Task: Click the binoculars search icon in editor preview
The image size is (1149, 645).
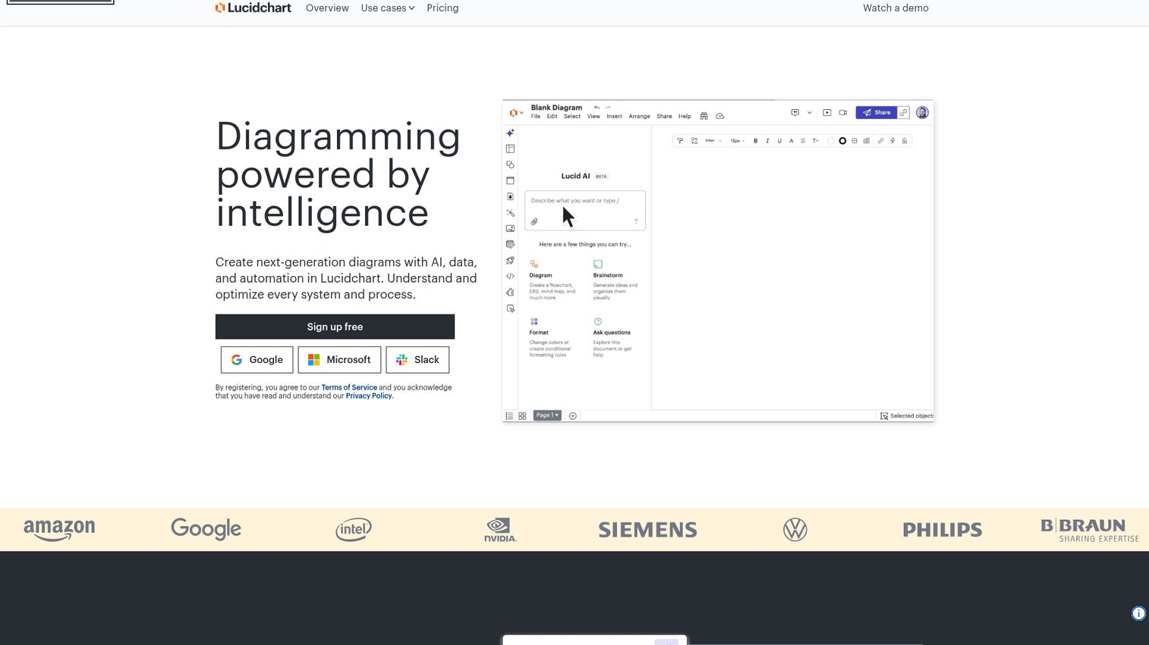Action: pos(704,116)
